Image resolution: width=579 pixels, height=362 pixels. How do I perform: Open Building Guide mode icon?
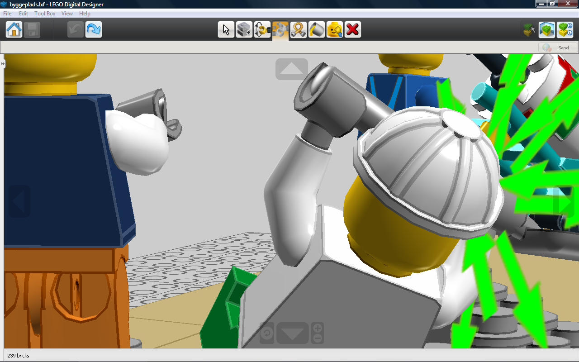click(565, 30)
